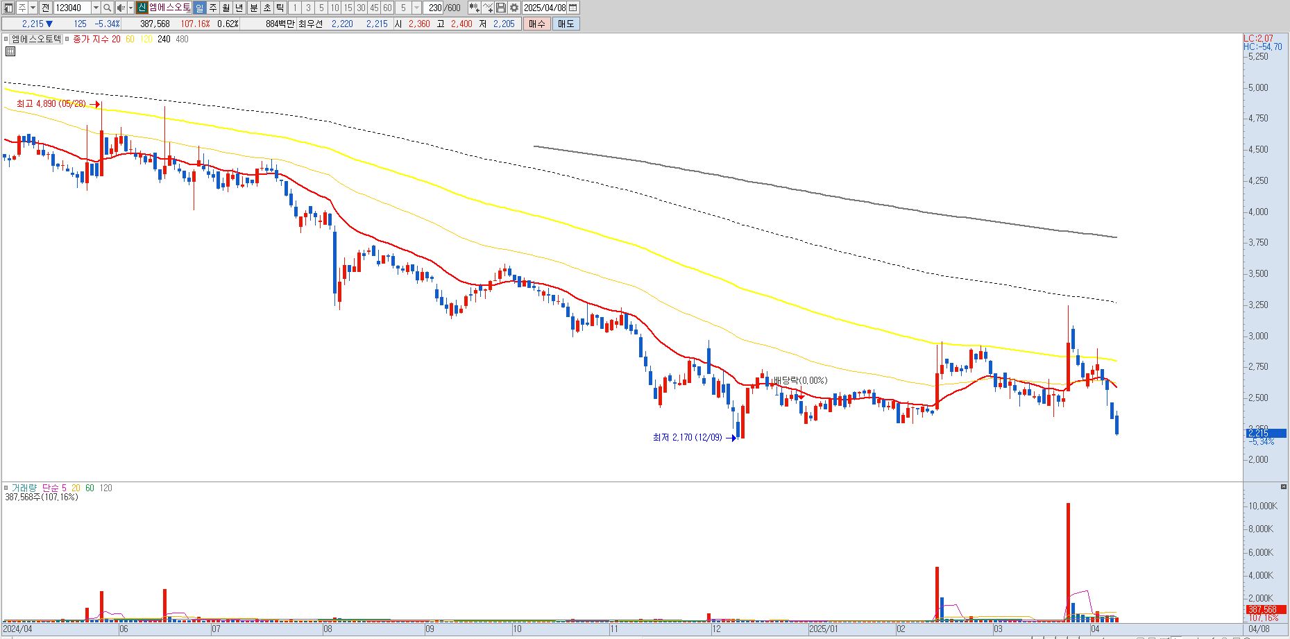Open the chart compare candles icon
The height and width of the screenshot is (639, 1290).
[x=474, y=8]
